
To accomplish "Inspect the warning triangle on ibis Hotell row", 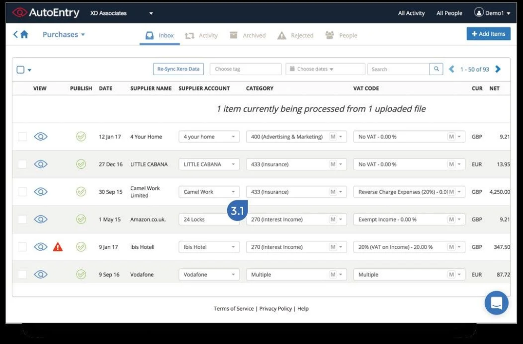I will (x=58, y=247).
